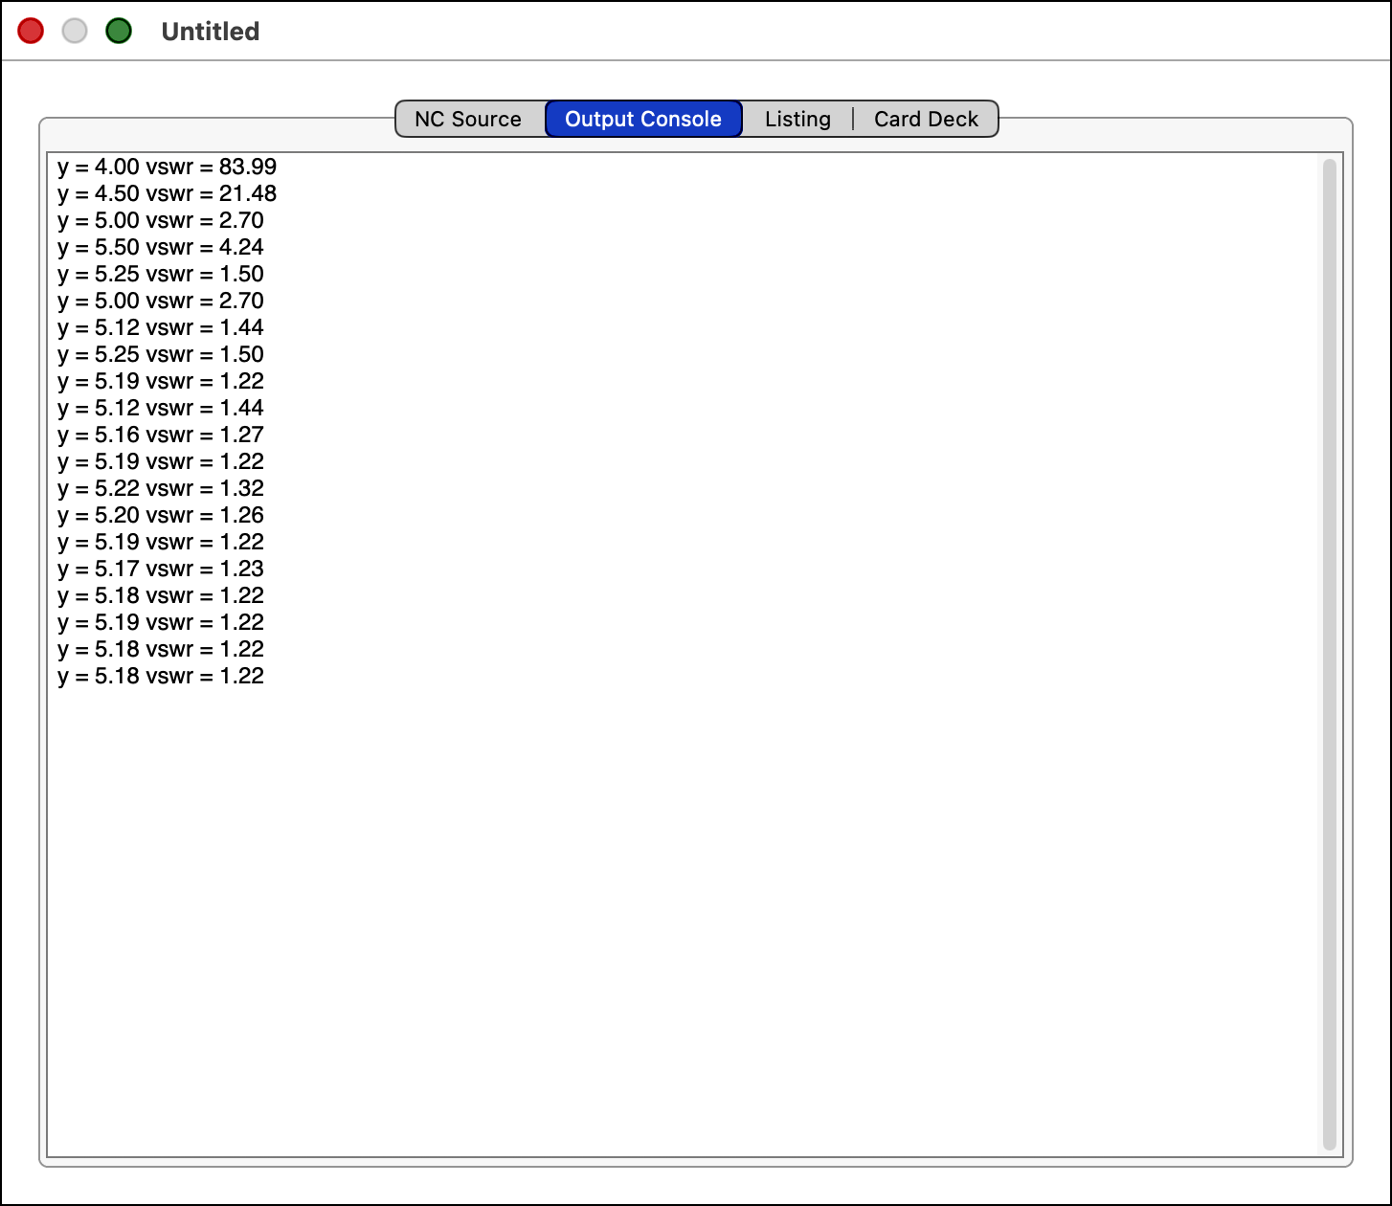Click the line with vswr = 1.32

(x=160, y=489)
